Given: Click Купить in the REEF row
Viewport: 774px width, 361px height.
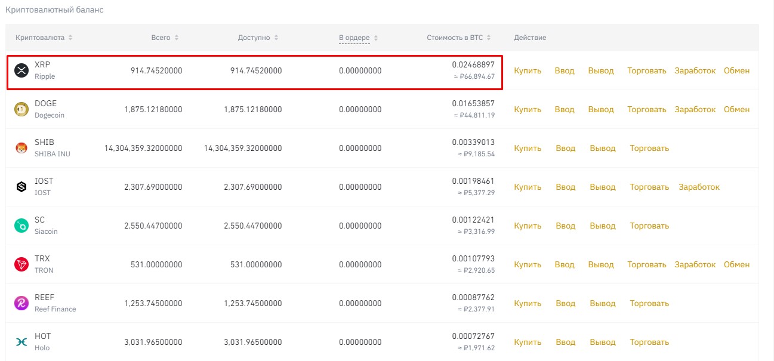Looking at the screenshot, I should 528,303.
